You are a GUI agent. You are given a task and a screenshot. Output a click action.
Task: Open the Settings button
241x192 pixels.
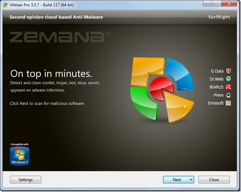25,180
